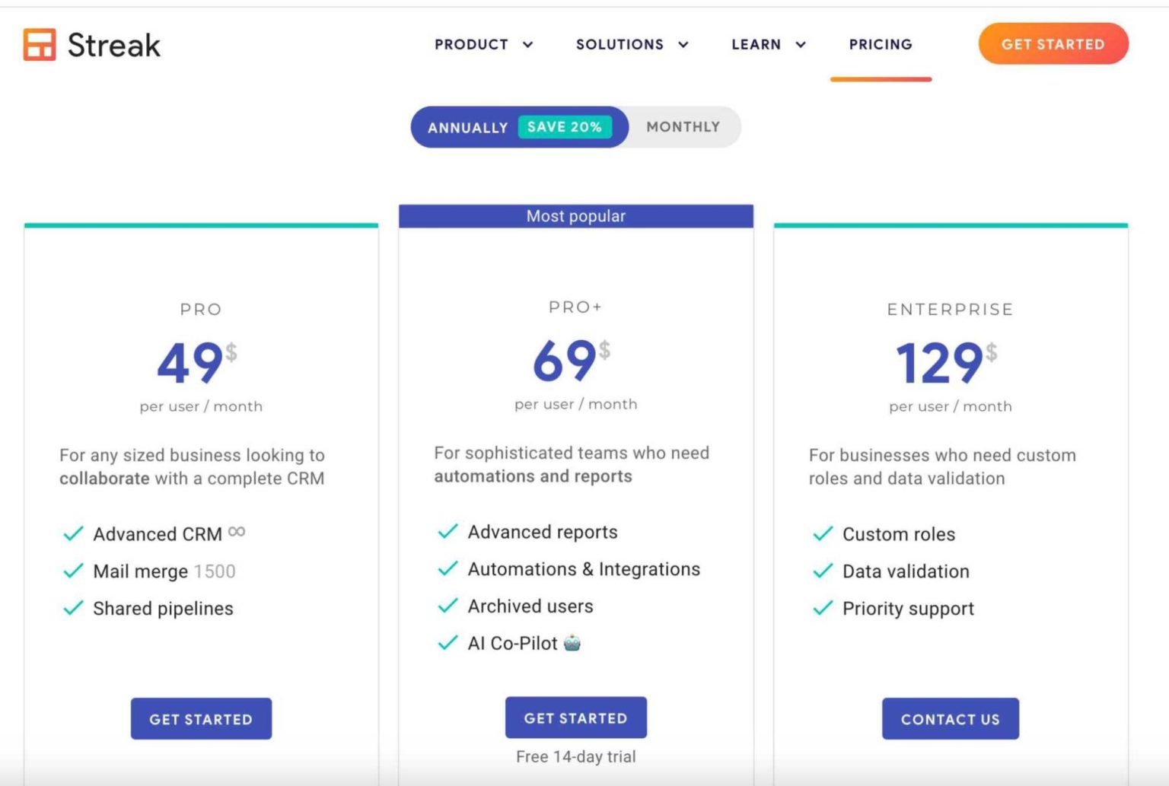Click the orange Get Started button
Screen dimensions: 1169x786
click(x=1053, y=43)
